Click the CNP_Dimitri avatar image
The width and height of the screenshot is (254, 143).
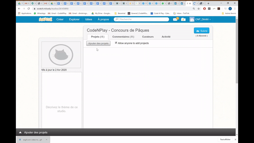[192, 19]
